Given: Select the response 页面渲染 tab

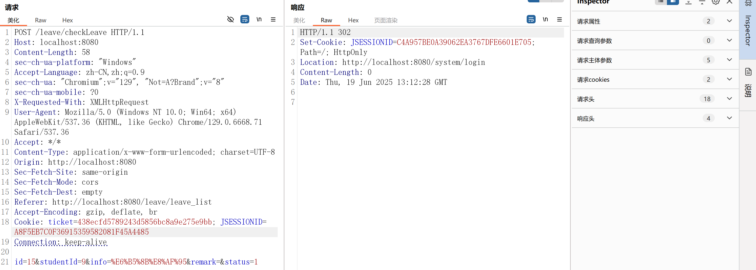Looking at the screenshot, I should pyautogui.click(x=386, y=20).
